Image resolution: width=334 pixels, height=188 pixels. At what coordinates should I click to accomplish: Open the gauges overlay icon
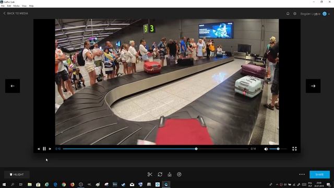[179, 174]
